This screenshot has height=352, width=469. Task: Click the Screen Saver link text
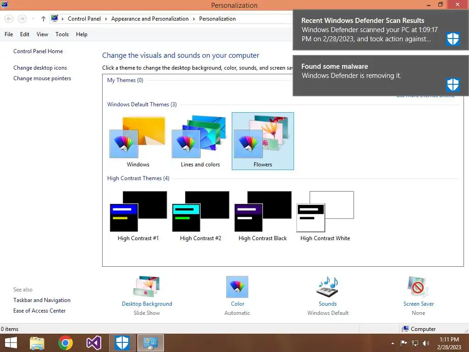coord(419,304)
